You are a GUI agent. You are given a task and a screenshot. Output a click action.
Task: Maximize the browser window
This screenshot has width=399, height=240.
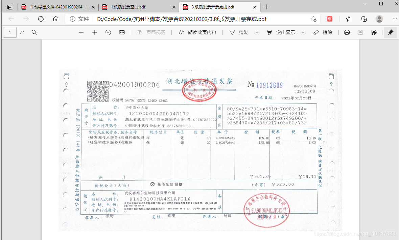(x=381, y=4)
